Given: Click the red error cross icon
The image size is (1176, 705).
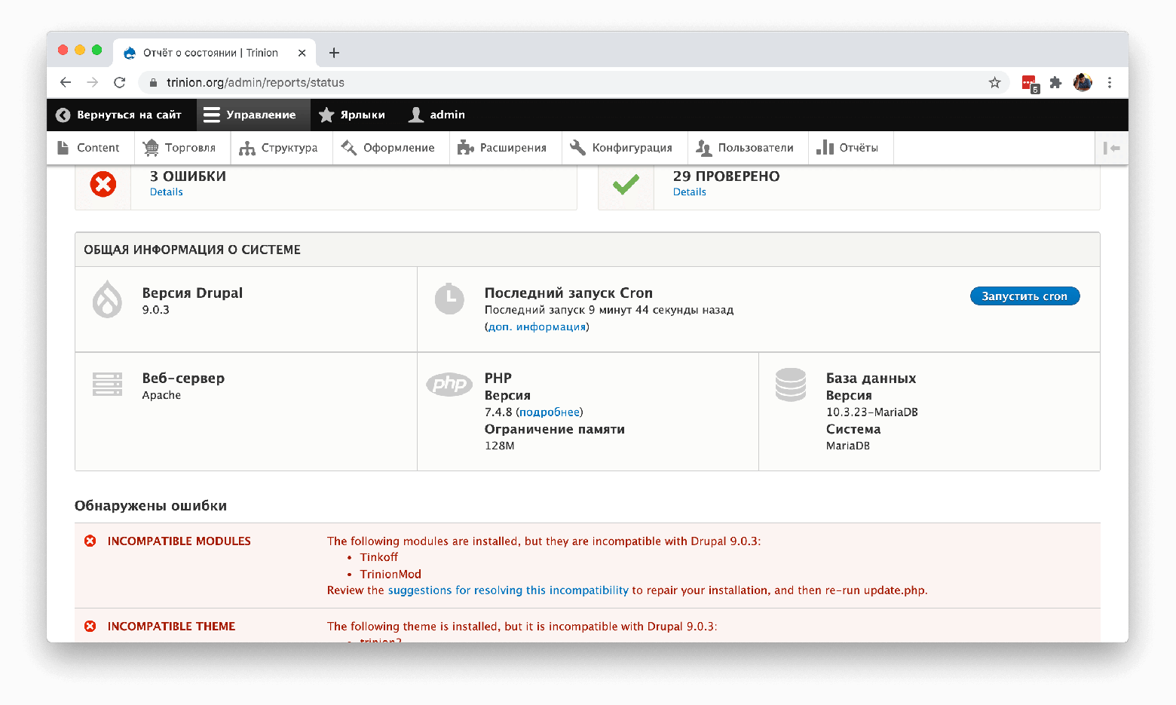Looking at the screenshot, I should pos(103,184).
